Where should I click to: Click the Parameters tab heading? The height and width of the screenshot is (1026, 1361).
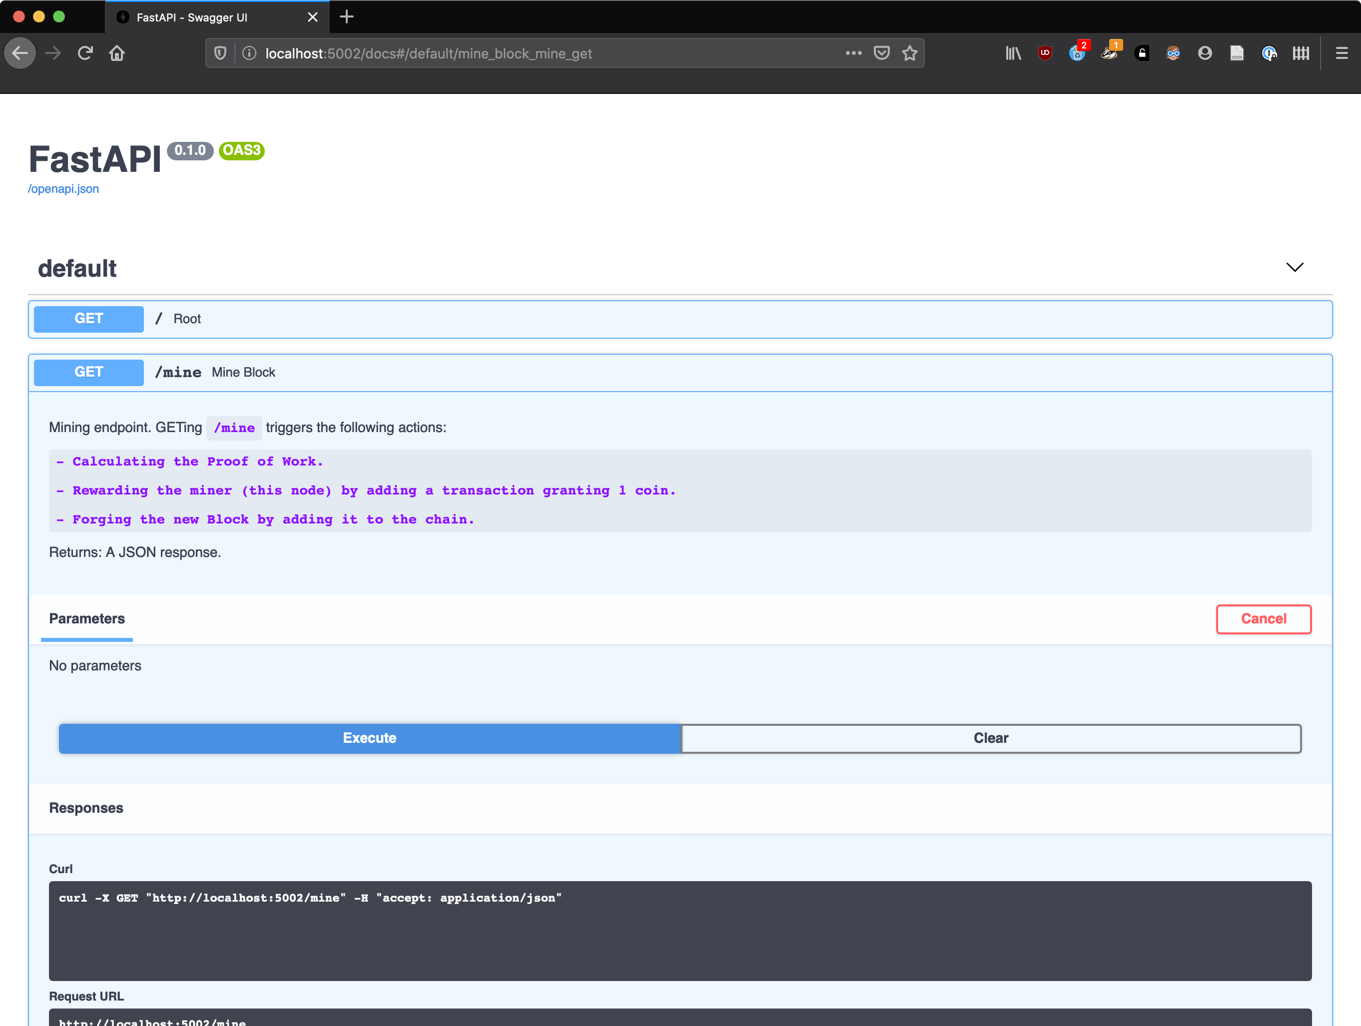coord(87,619)
